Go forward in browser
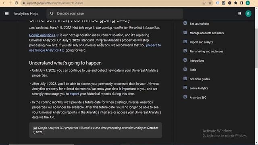Viewport: 258px width, 145px height. point(10,3)
